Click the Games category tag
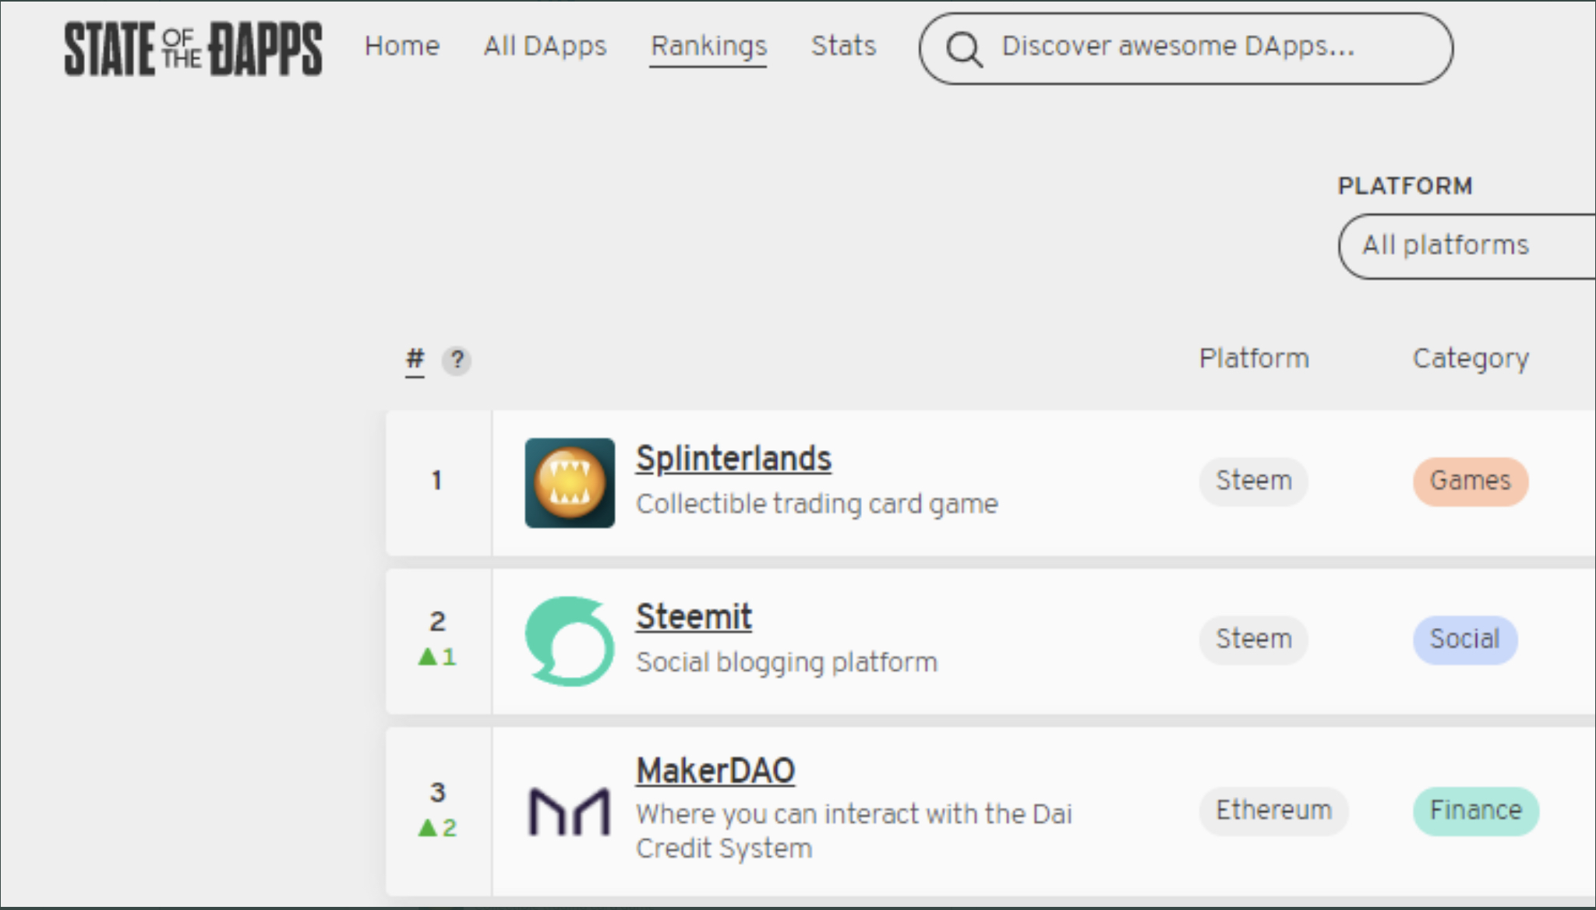The image size is (1596, 910). 1470,481
